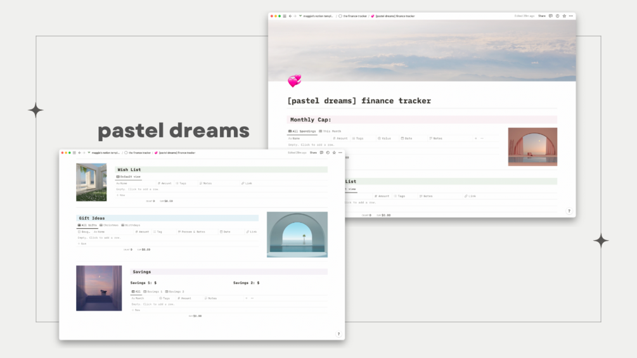Click the garden window image beside Wish List
Image resolution: width=637 pixels, height=358 pixels.
click(91, 182)
